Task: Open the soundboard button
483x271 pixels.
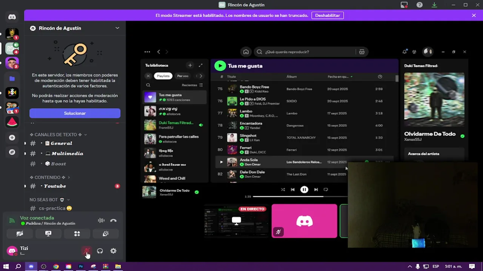Action: [x=106, y=234]
